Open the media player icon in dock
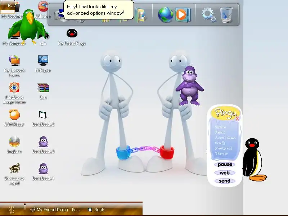Screen dimensions: 288x216 pyautogui.click(x=183, y=15)
